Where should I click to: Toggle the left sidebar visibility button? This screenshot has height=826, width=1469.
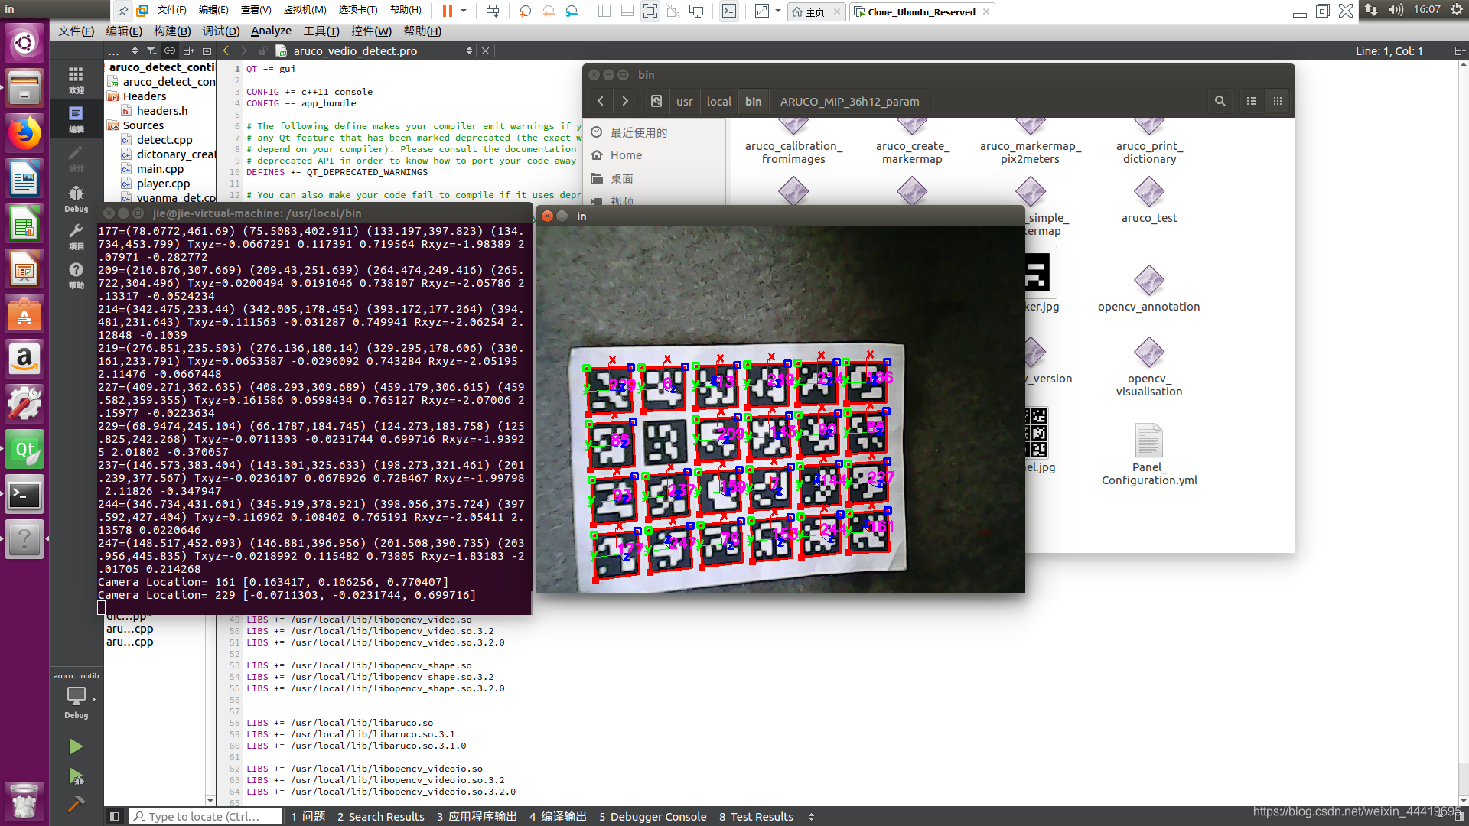114,817
